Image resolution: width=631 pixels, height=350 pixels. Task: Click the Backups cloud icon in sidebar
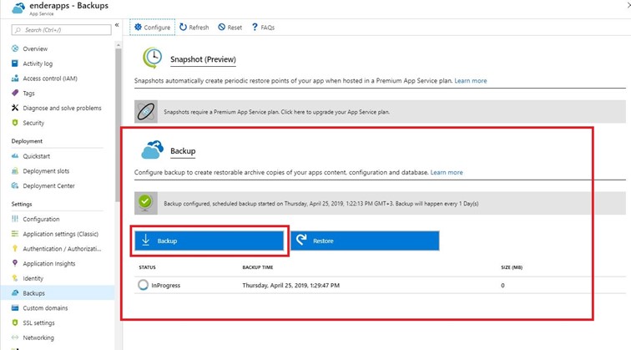15,293
